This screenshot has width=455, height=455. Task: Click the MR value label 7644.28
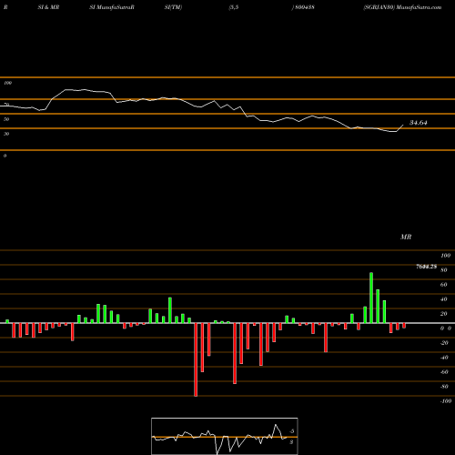426,267
